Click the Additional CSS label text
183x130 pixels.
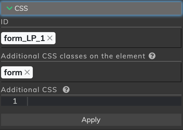(29, 90)
